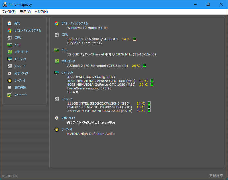Click Windows flag icon in summary panel

click(57, 23)
